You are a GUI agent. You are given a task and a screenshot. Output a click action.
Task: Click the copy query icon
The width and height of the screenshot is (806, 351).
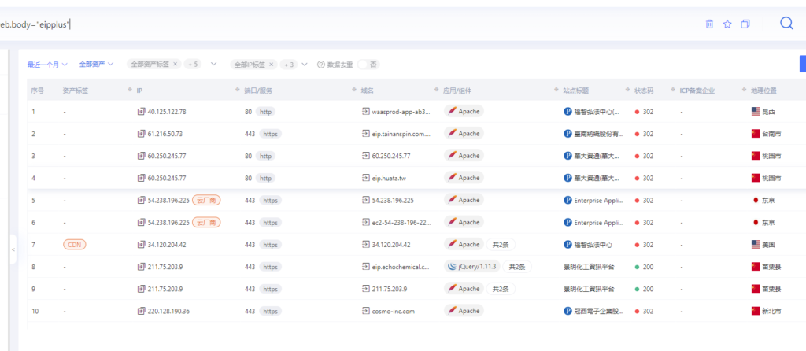745,24
